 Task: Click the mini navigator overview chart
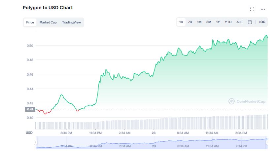tap(152, 143)
